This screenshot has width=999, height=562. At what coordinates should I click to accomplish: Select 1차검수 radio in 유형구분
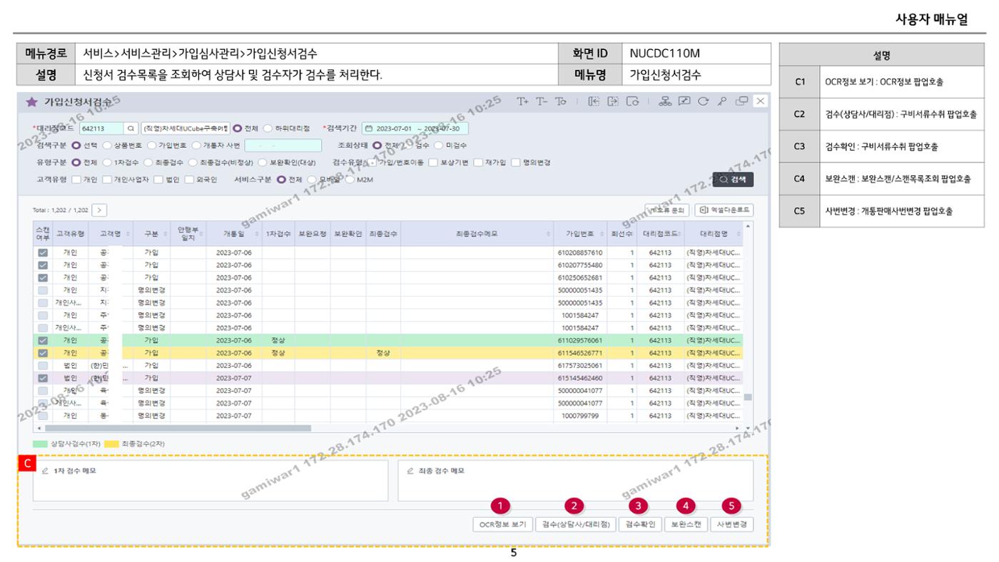tap(107, 162)
